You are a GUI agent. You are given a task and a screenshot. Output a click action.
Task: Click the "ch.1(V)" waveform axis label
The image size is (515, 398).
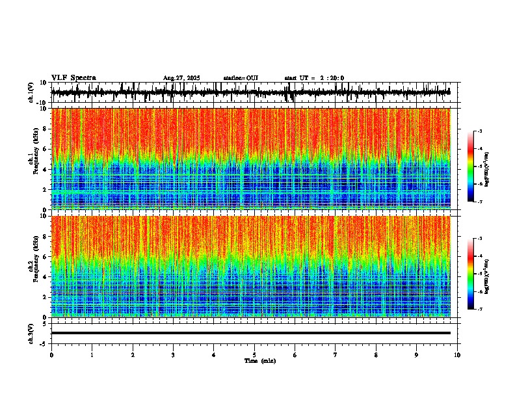click(x=31, y=92)
